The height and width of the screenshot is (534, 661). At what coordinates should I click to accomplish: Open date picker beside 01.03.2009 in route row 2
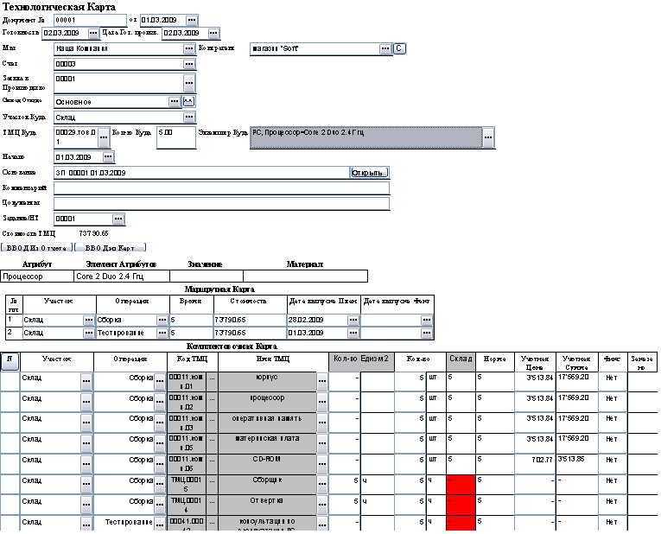pyautogui.click(x=353, y=334)
